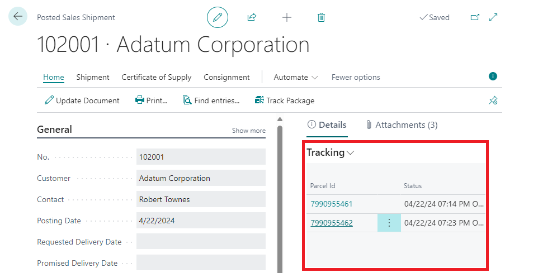Click the share icon
538x273 pixels.
[x=252, y=17]
